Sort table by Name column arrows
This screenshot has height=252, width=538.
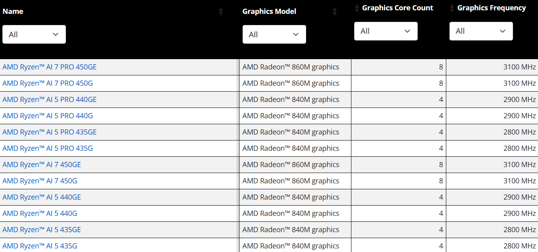click(x=221, y=12)
